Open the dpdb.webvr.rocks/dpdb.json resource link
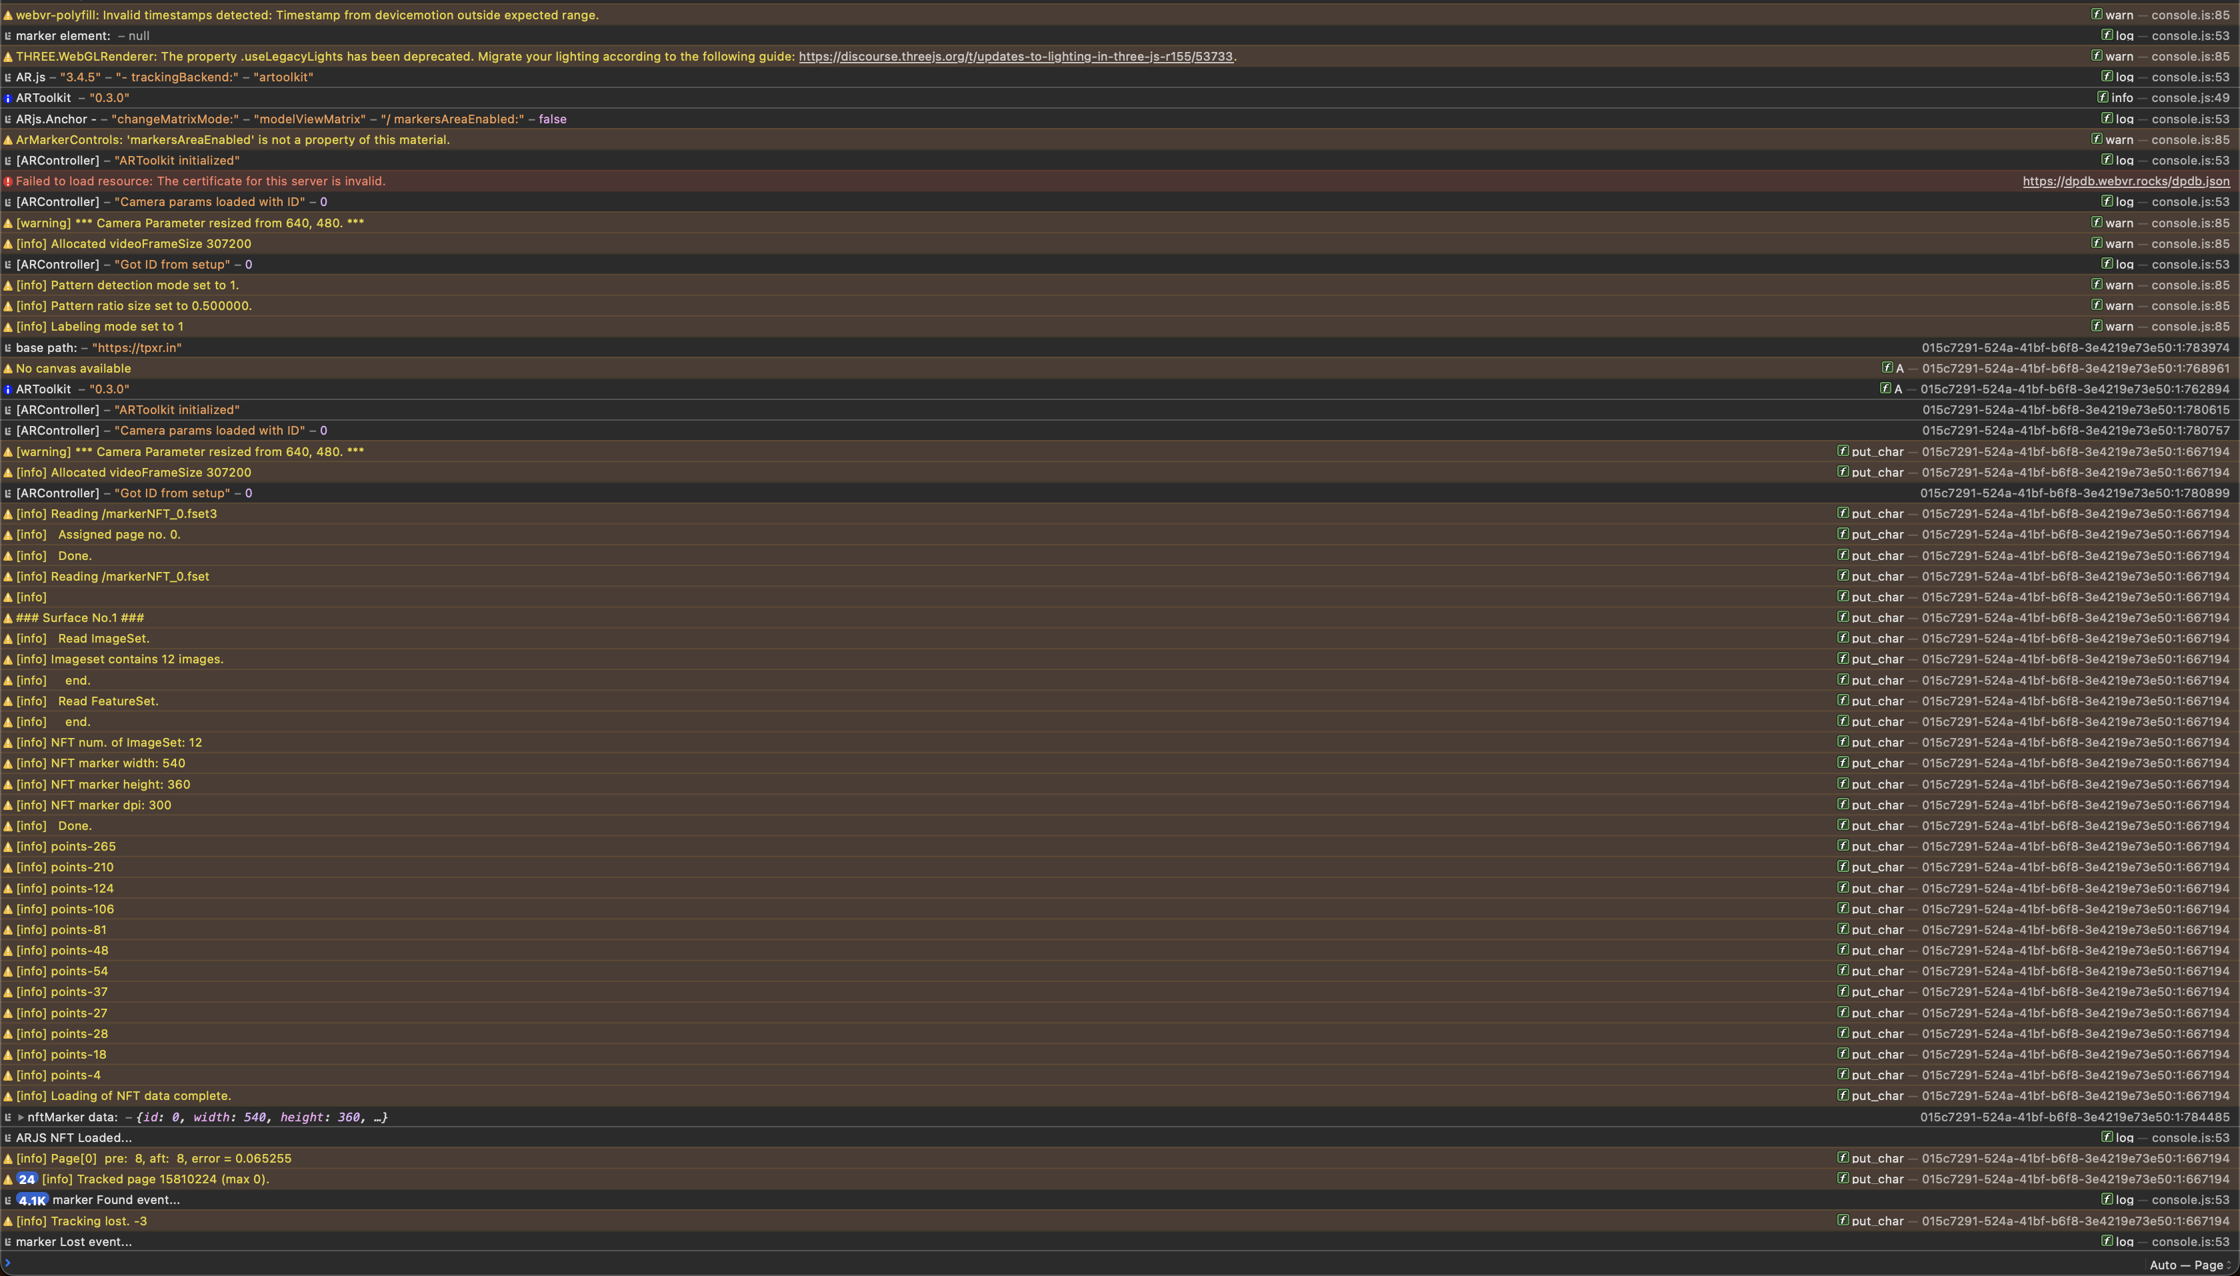The width and height of the screenshot is (2240, 1276). tap(2125, 181)
